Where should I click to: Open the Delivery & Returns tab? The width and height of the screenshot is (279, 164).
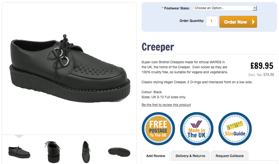click(x=190, y=156)
